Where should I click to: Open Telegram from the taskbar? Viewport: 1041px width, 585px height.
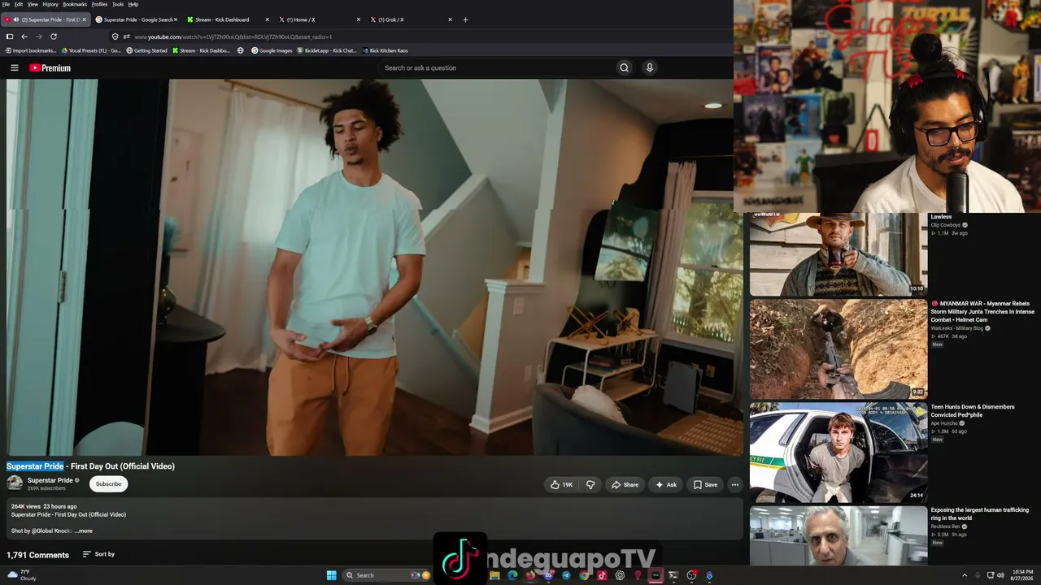coord(566,575)
